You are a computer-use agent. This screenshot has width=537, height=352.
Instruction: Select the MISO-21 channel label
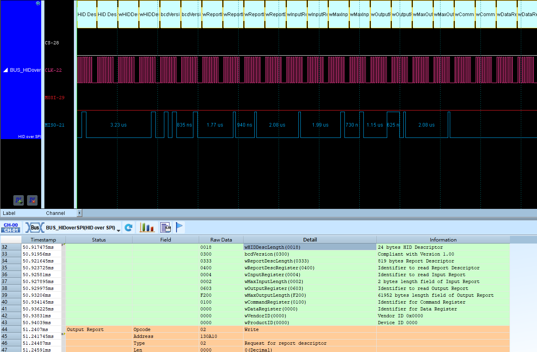tap(55, 125)
